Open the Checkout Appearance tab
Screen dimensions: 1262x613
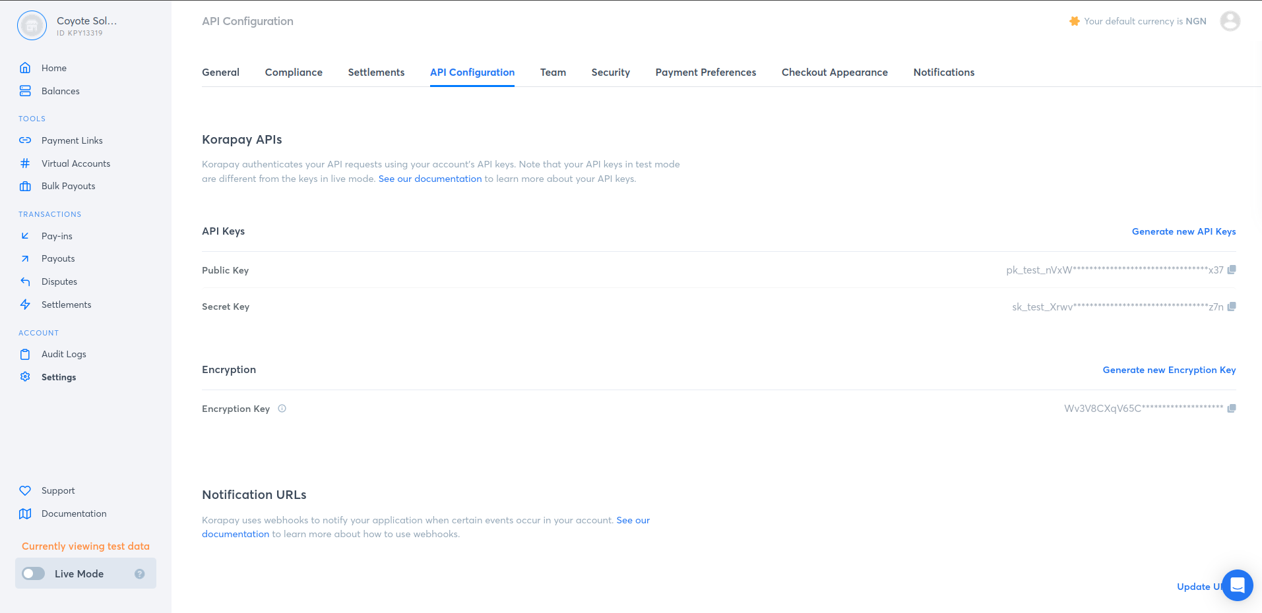coord(834,73)
